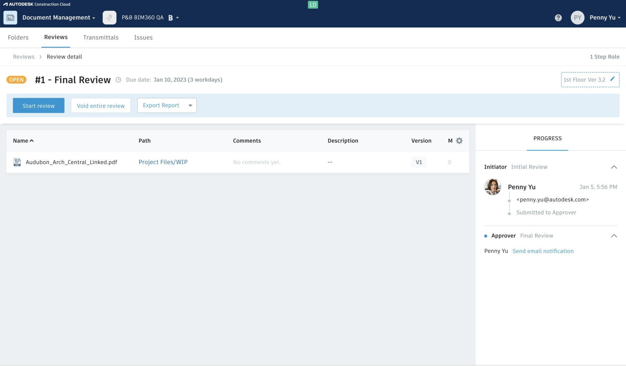The width and height of the screenshot is (626, 366).
Task: Open the Transmittals tab
Action: (x=101, y=37)
